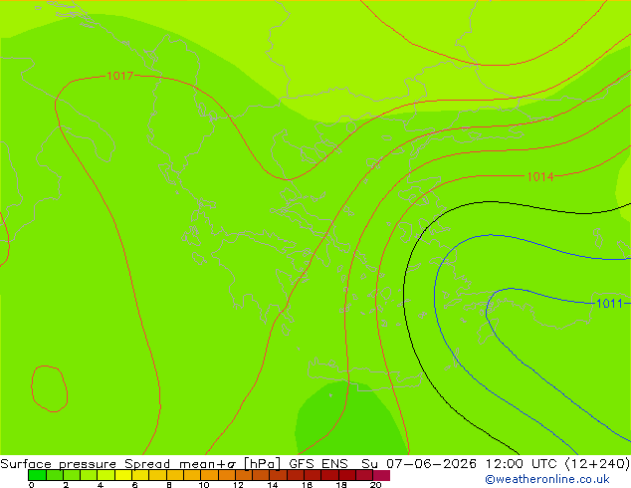Click the small closed red contour oval

click(x=49, y=388)
